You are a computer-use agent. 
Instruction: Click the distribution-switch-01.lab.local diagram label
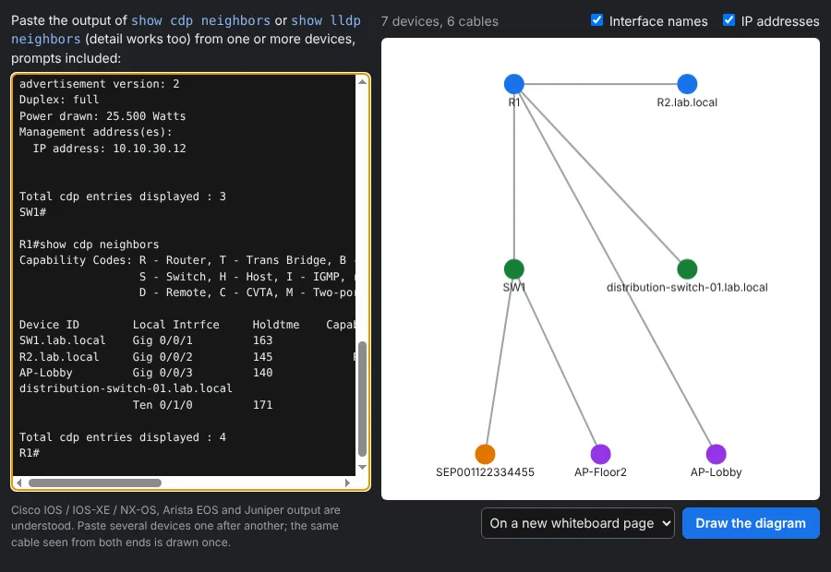[x=687, y=287]
